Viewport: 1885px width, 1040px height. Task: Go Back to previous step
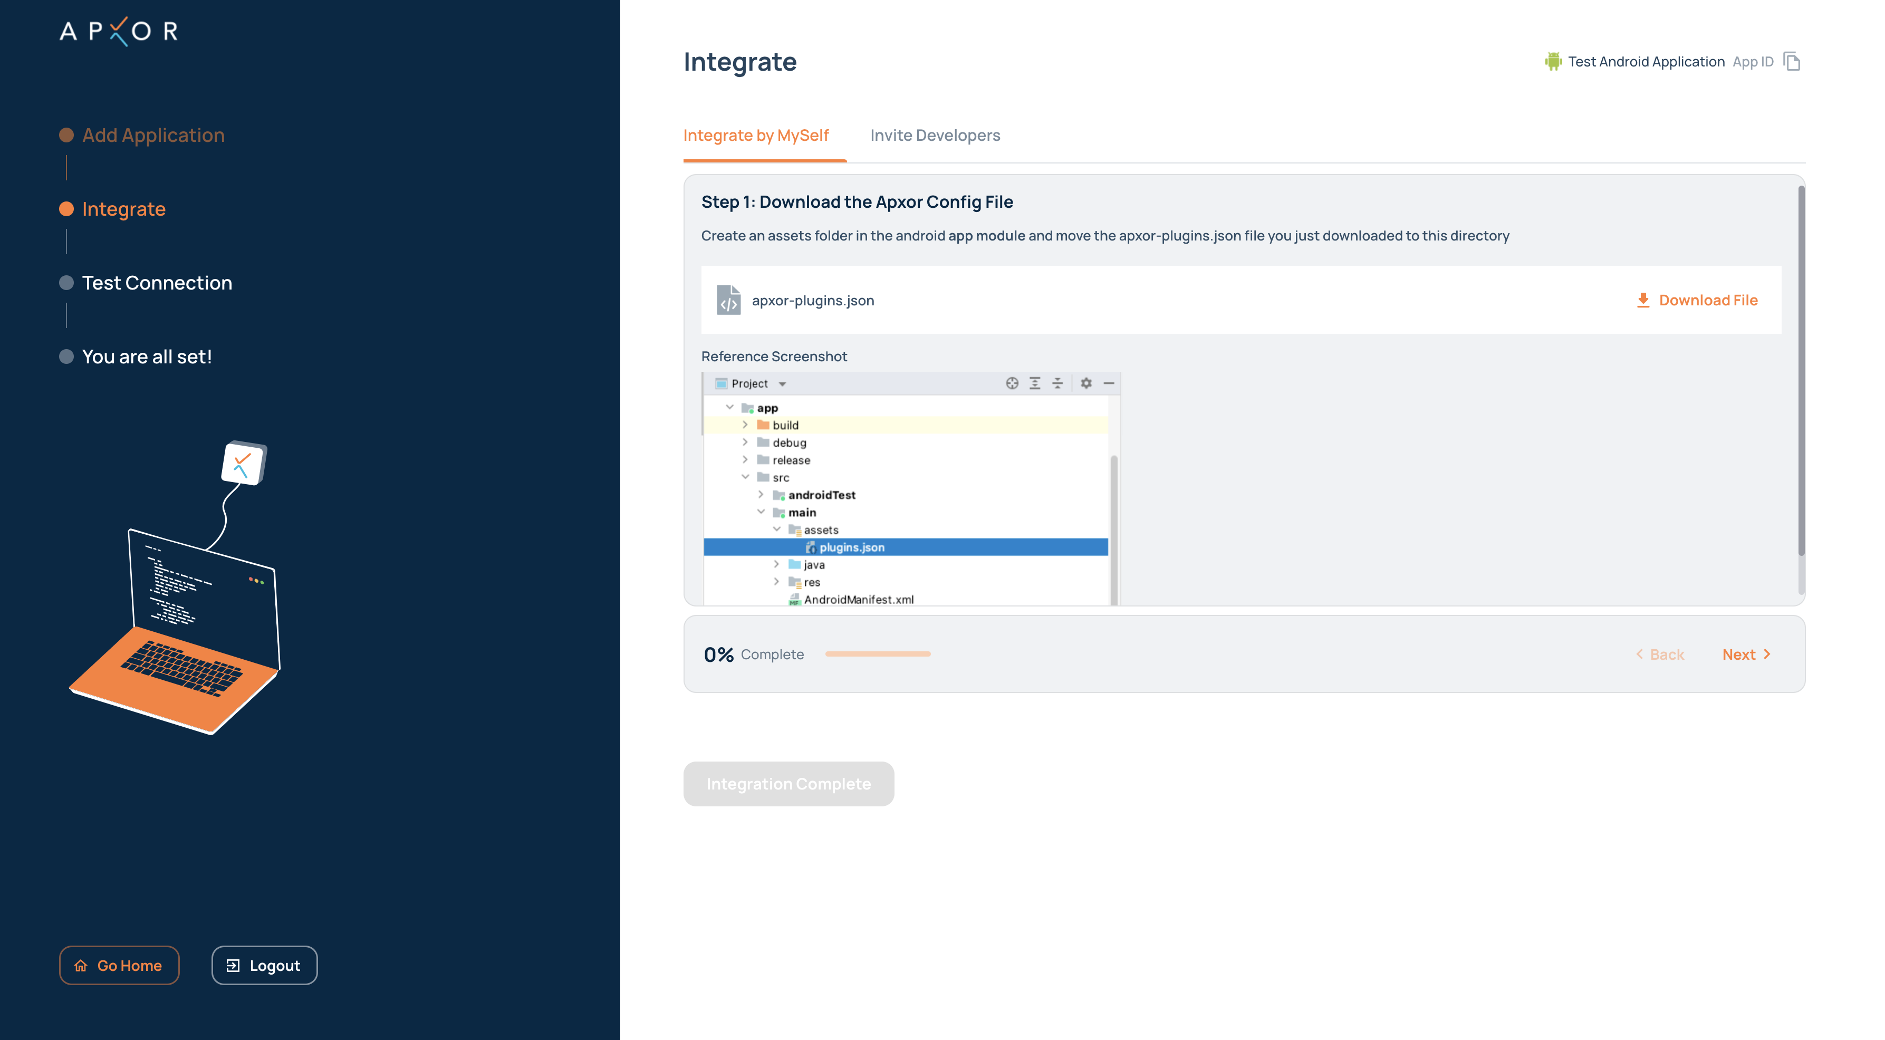click(x=1660, y=654)
